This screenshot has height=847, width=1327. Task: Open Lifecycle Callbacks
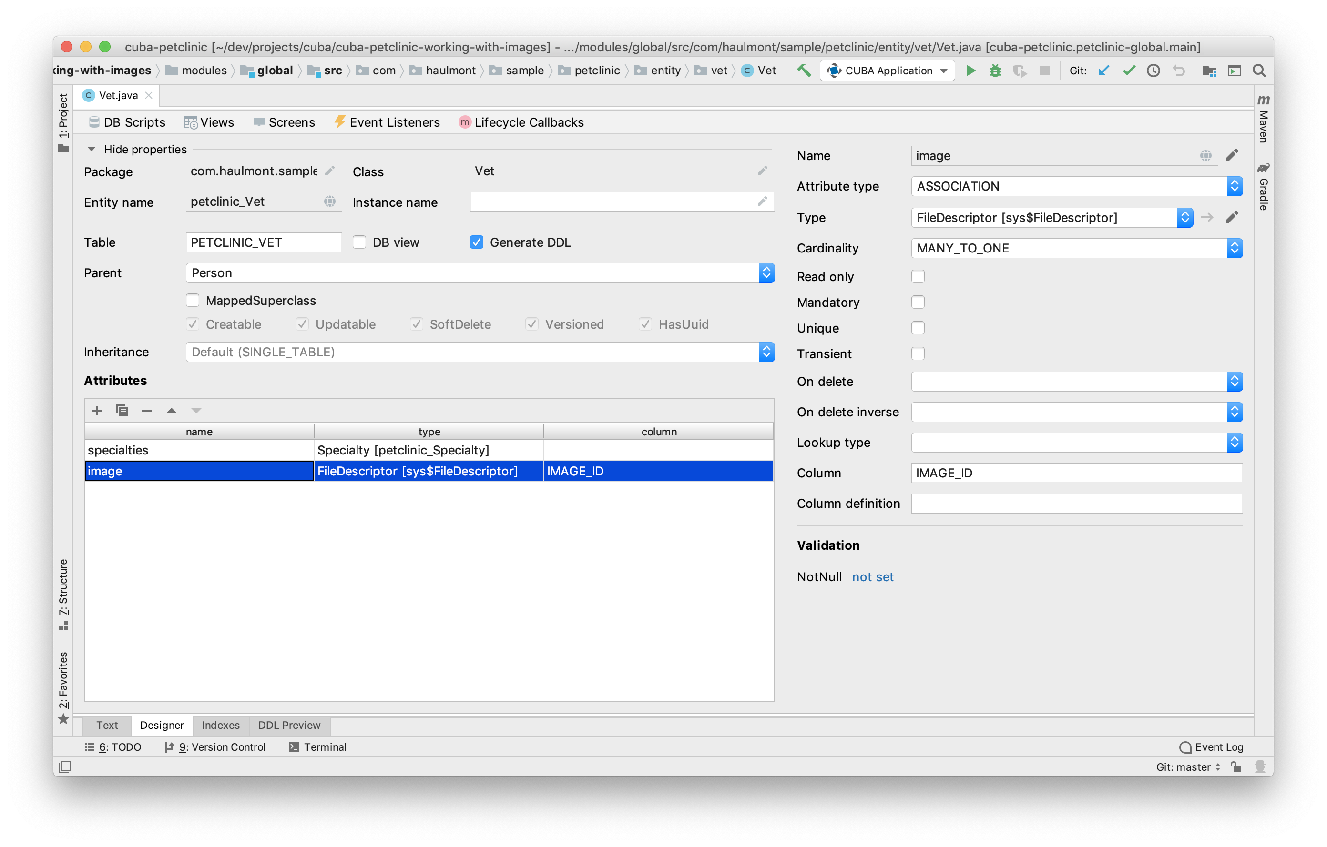click(x=521, y=122)
